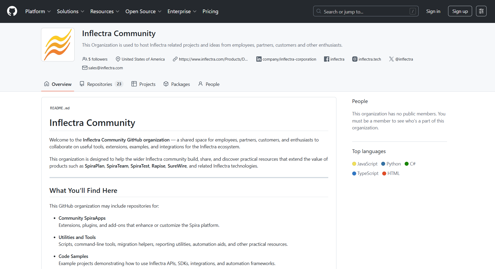
Task: Click the Facebook icon
Action: [327, 59]
